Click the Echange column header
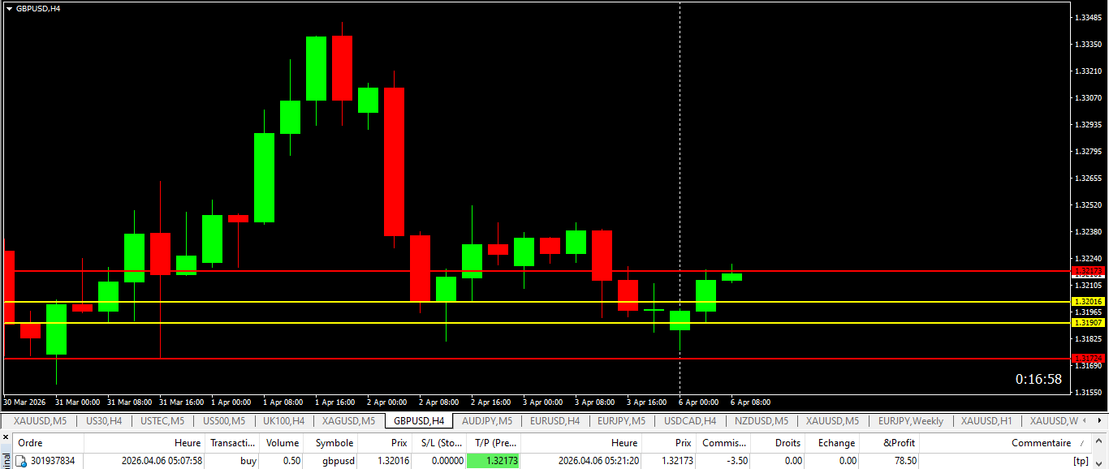 point(832,443)
